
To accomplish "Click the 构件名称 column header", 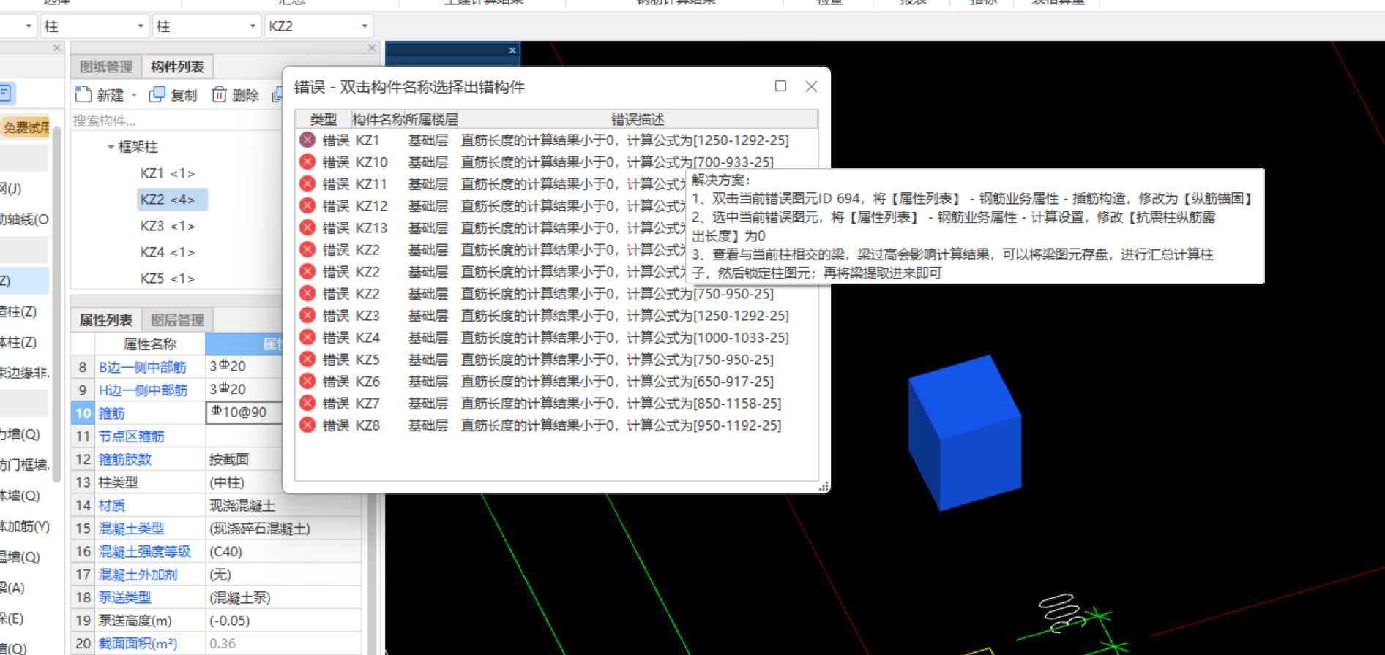I will coord(378,119).
